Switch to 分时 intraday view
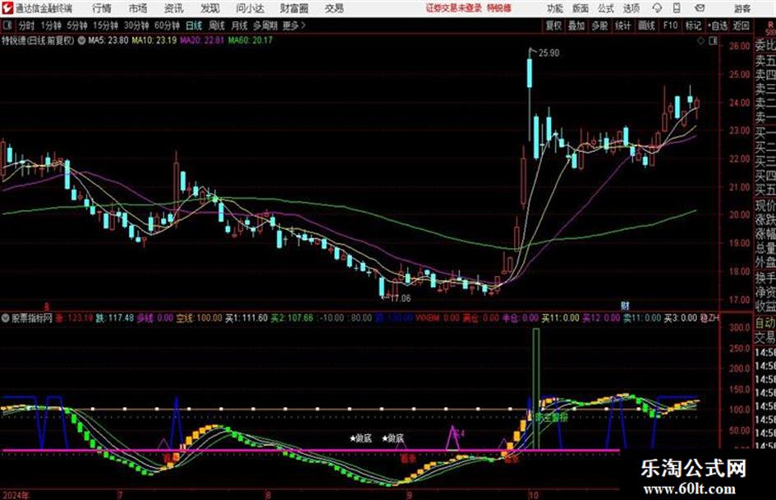The height and width of the screenshot is (500, 776). pos(26,25)
